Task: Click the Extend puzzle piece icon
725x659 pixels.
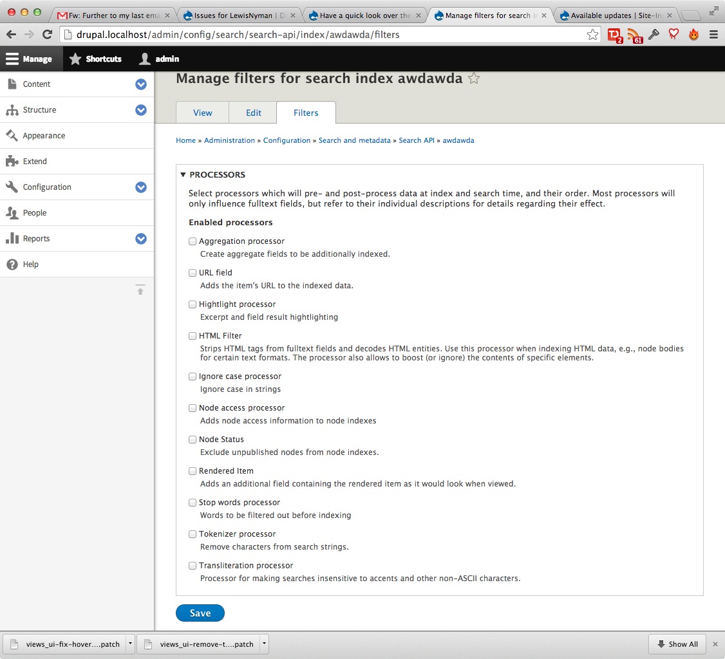Action: tap(12, 162)
